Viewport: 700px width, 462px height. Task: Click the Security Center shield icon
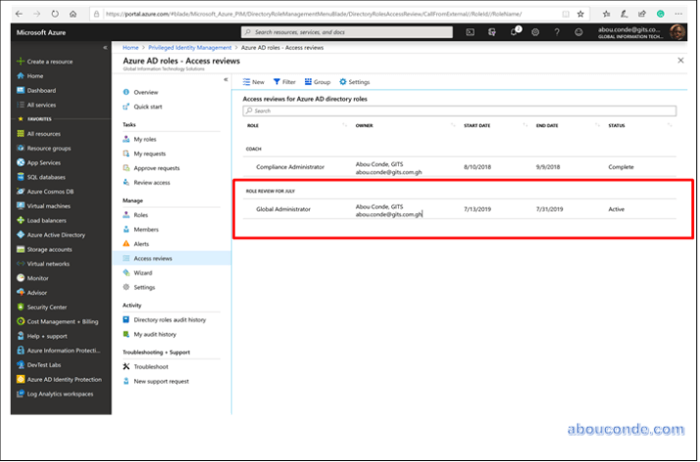pos(19,306)
